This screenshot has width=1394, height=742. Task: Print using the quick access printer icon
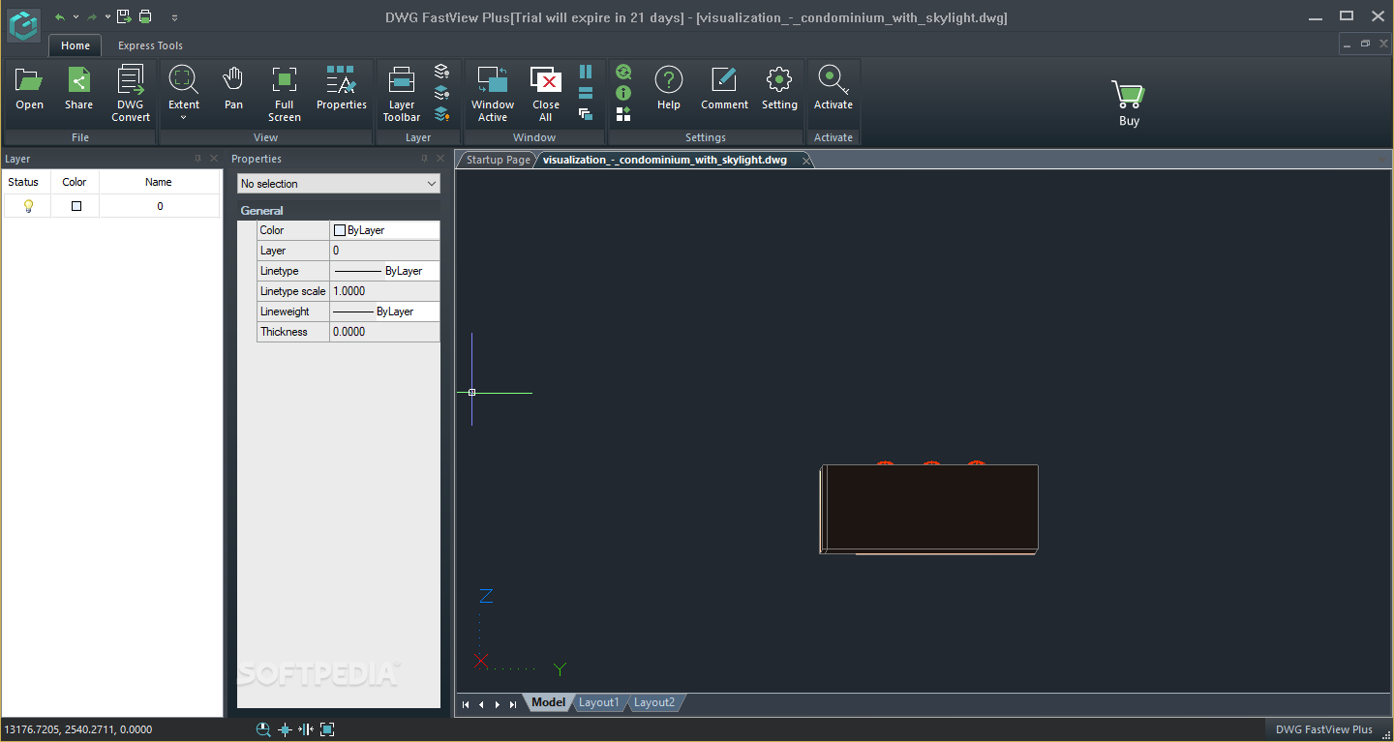(x=145, y=16)
